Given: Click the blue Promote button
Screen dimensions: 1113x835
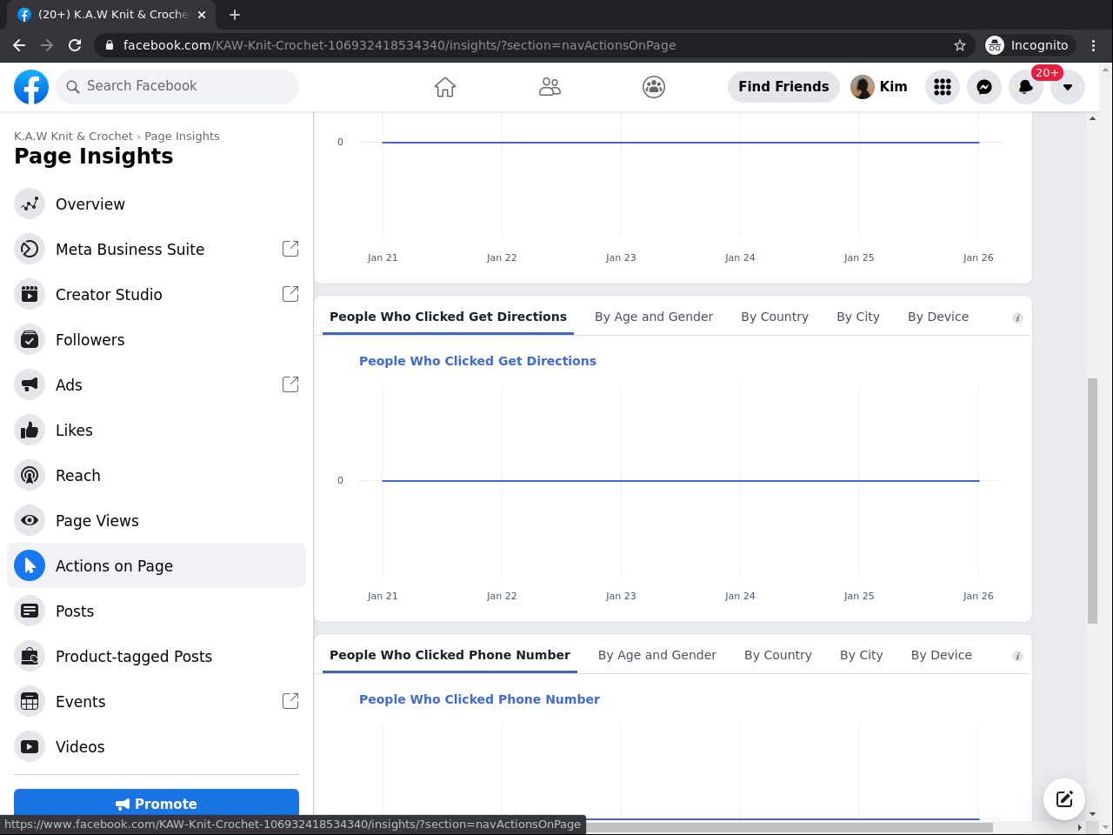Looking at the screenshot, I should click(x=157, y=804).
